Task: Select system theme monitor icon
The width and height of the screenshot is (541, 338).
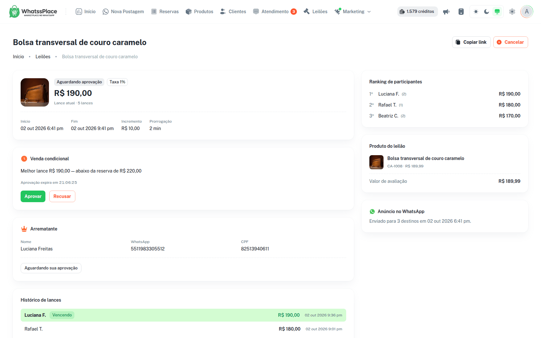Action: [497, 12]
